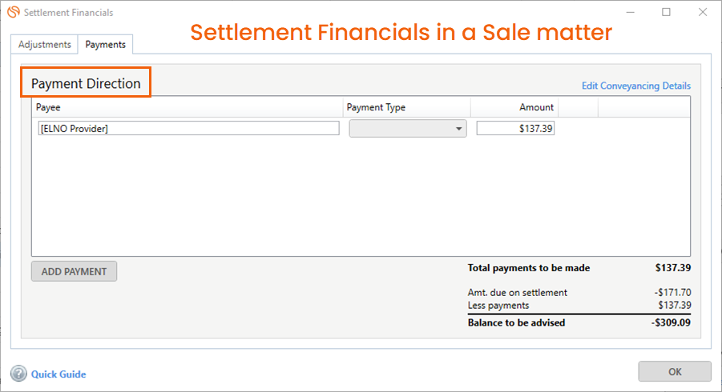Confirm with the OK button
722x392 pixels.
(x=674, y=372)
